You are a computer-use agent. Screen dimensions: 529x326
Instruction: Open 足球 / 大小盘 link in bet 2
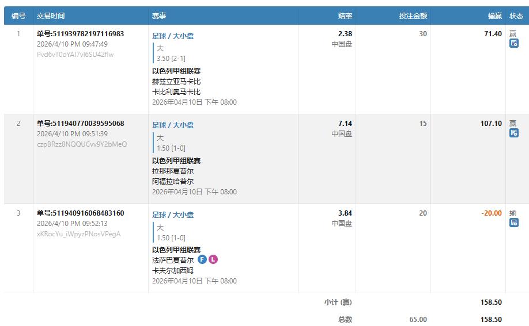coord(173,125)
